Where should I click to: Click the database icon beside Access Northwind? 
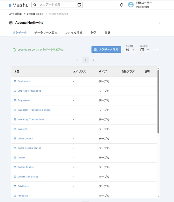pos(11,23)
